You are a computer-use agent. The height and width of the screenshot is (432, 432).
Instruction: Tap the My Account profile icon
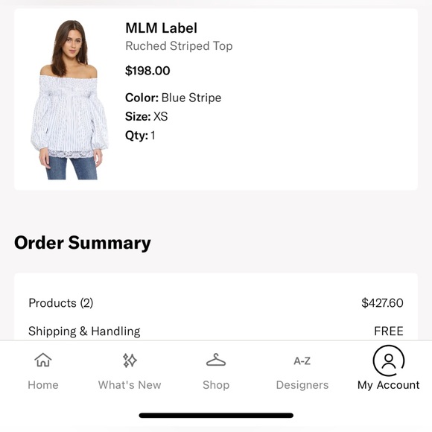(x=389, y=360)
